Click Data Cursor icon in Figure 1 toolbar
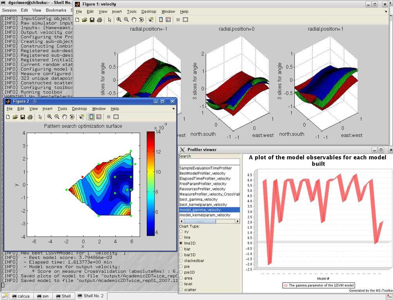Screen dimensions: 393x300 click(151, 20)
